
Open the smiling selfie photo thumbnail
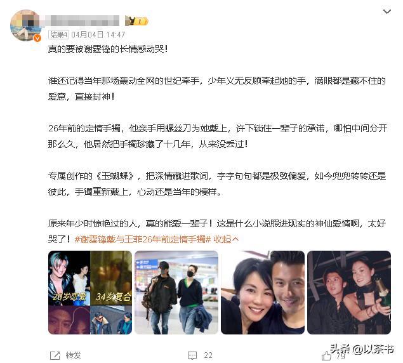point(263,293)
